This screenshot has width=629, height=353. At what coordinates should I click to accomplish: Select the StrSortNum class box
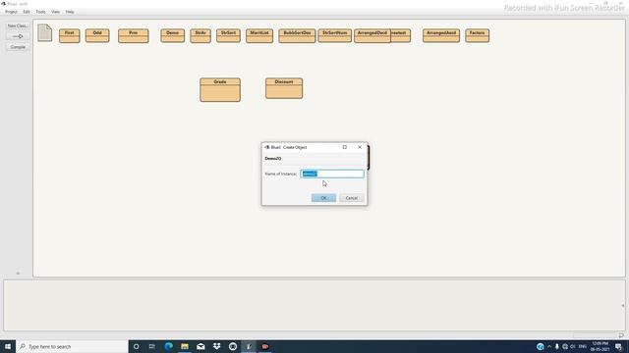click(x=334, y=35)
